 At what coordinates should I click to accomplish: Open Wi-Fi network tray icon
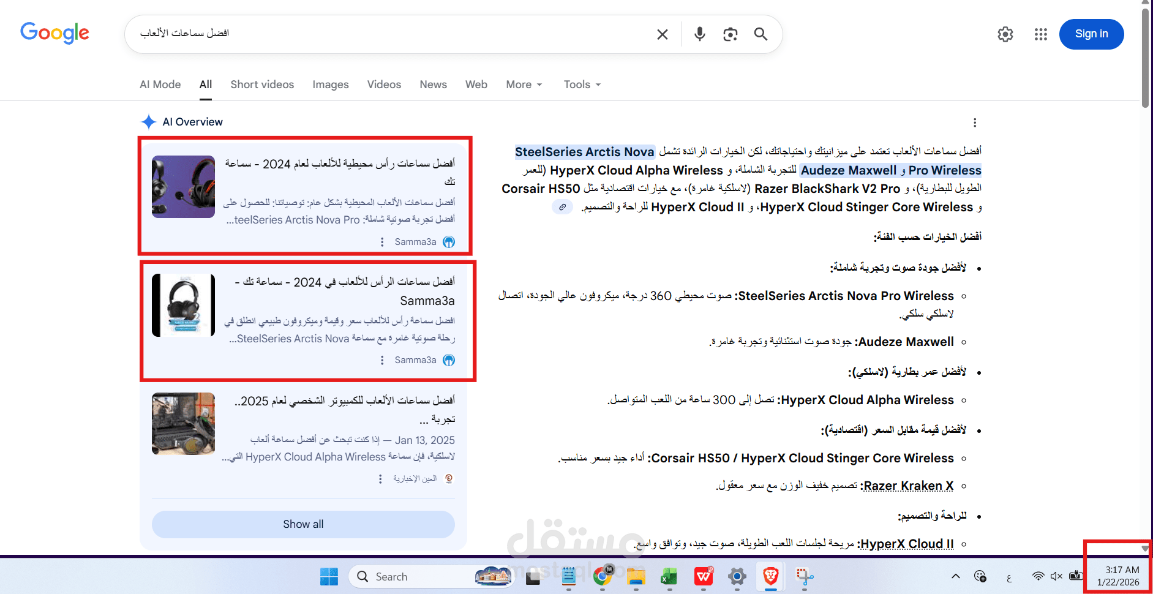coord(1038,576)
